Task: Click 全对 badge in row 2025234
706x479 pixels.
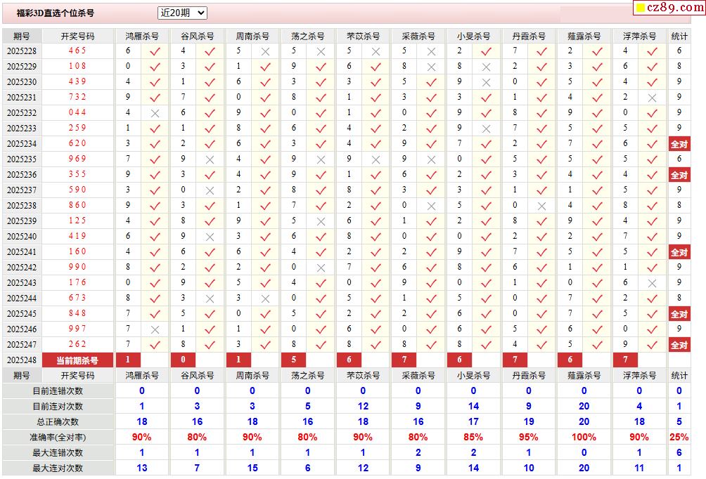Action: tap(679, 145)
